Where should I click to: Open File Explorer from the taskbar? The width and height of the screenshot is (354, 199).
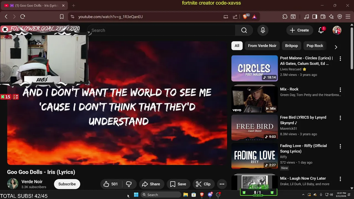[x=186, y=195]
